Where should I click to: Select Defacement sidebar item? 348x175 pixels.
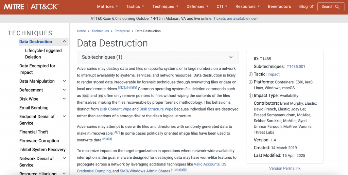(x=31, y=90)
